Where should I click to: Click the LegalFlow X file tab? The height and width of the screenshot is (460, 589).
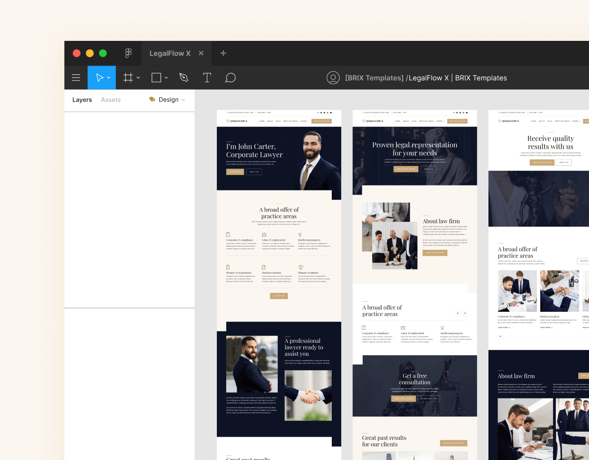point(170,53)
